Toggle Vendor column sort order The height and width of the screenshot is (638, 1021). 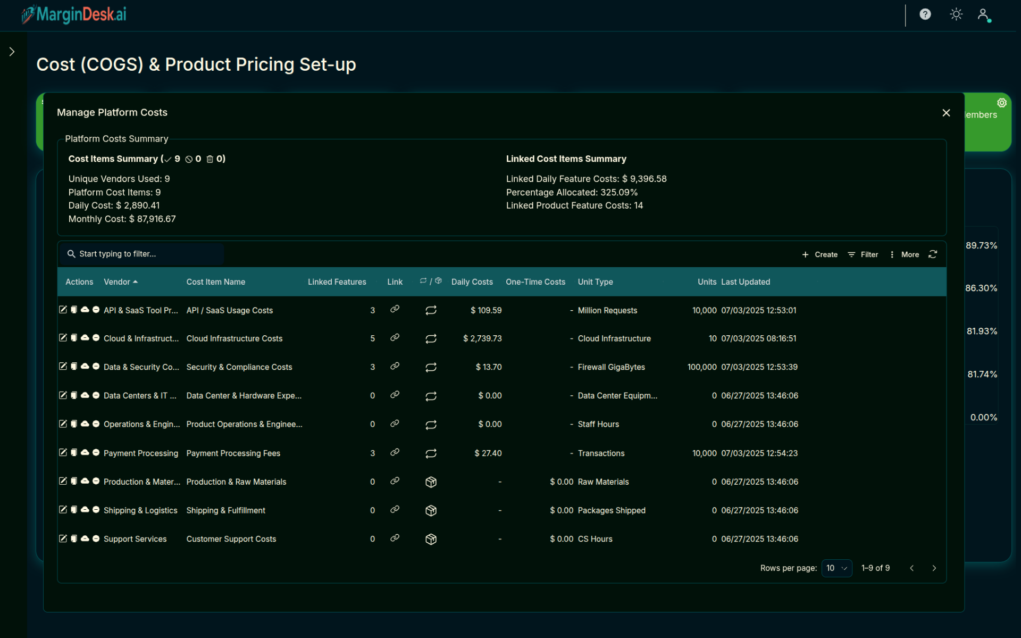(x=121, y=281)
